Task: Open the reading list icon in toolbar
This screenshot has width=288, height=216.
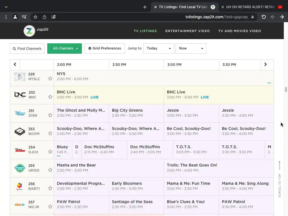Action: pos(24,17)
